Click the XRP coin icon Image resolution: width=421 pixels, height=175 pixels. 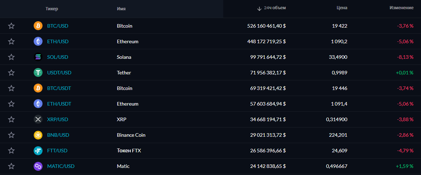pyautogui.click(x=38, y=119)
